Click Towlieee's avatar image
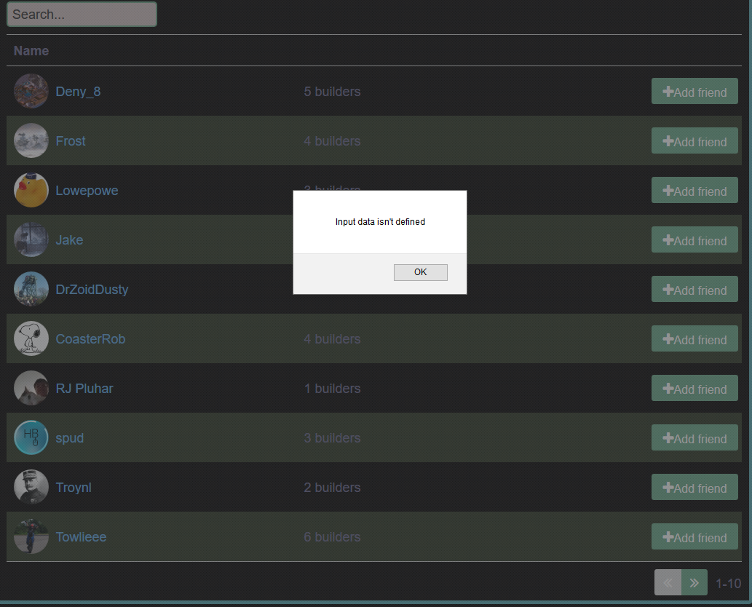The image size is (752, 607). (x=31, y=536)
